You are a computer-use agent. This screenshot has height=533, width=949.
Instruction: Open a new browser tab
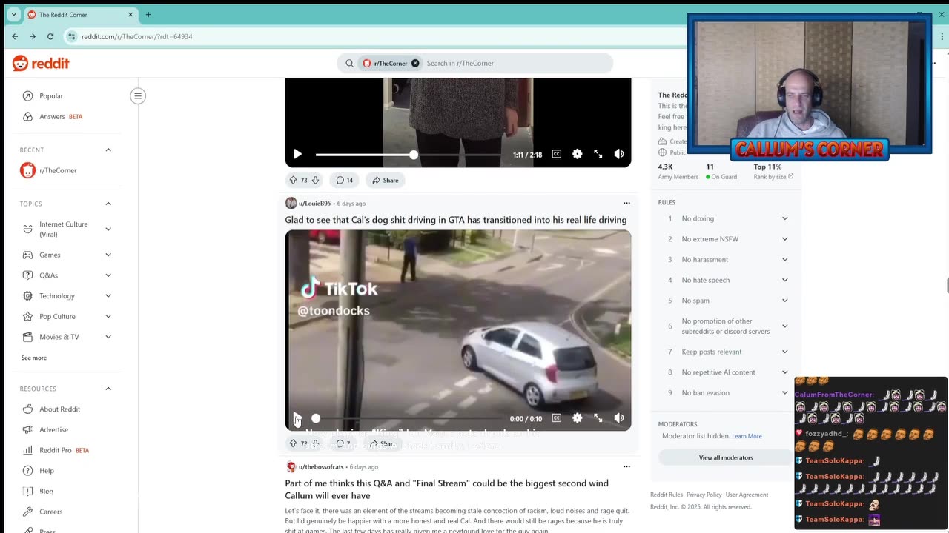(148, 14)
